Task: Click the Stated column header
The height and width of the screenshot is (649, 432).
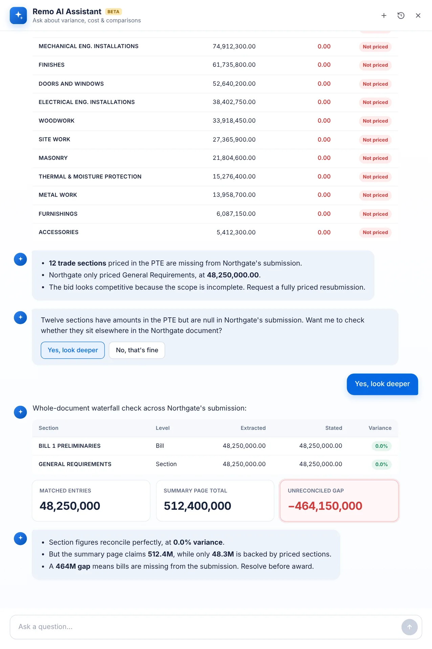Action: [x=333, y=428]
